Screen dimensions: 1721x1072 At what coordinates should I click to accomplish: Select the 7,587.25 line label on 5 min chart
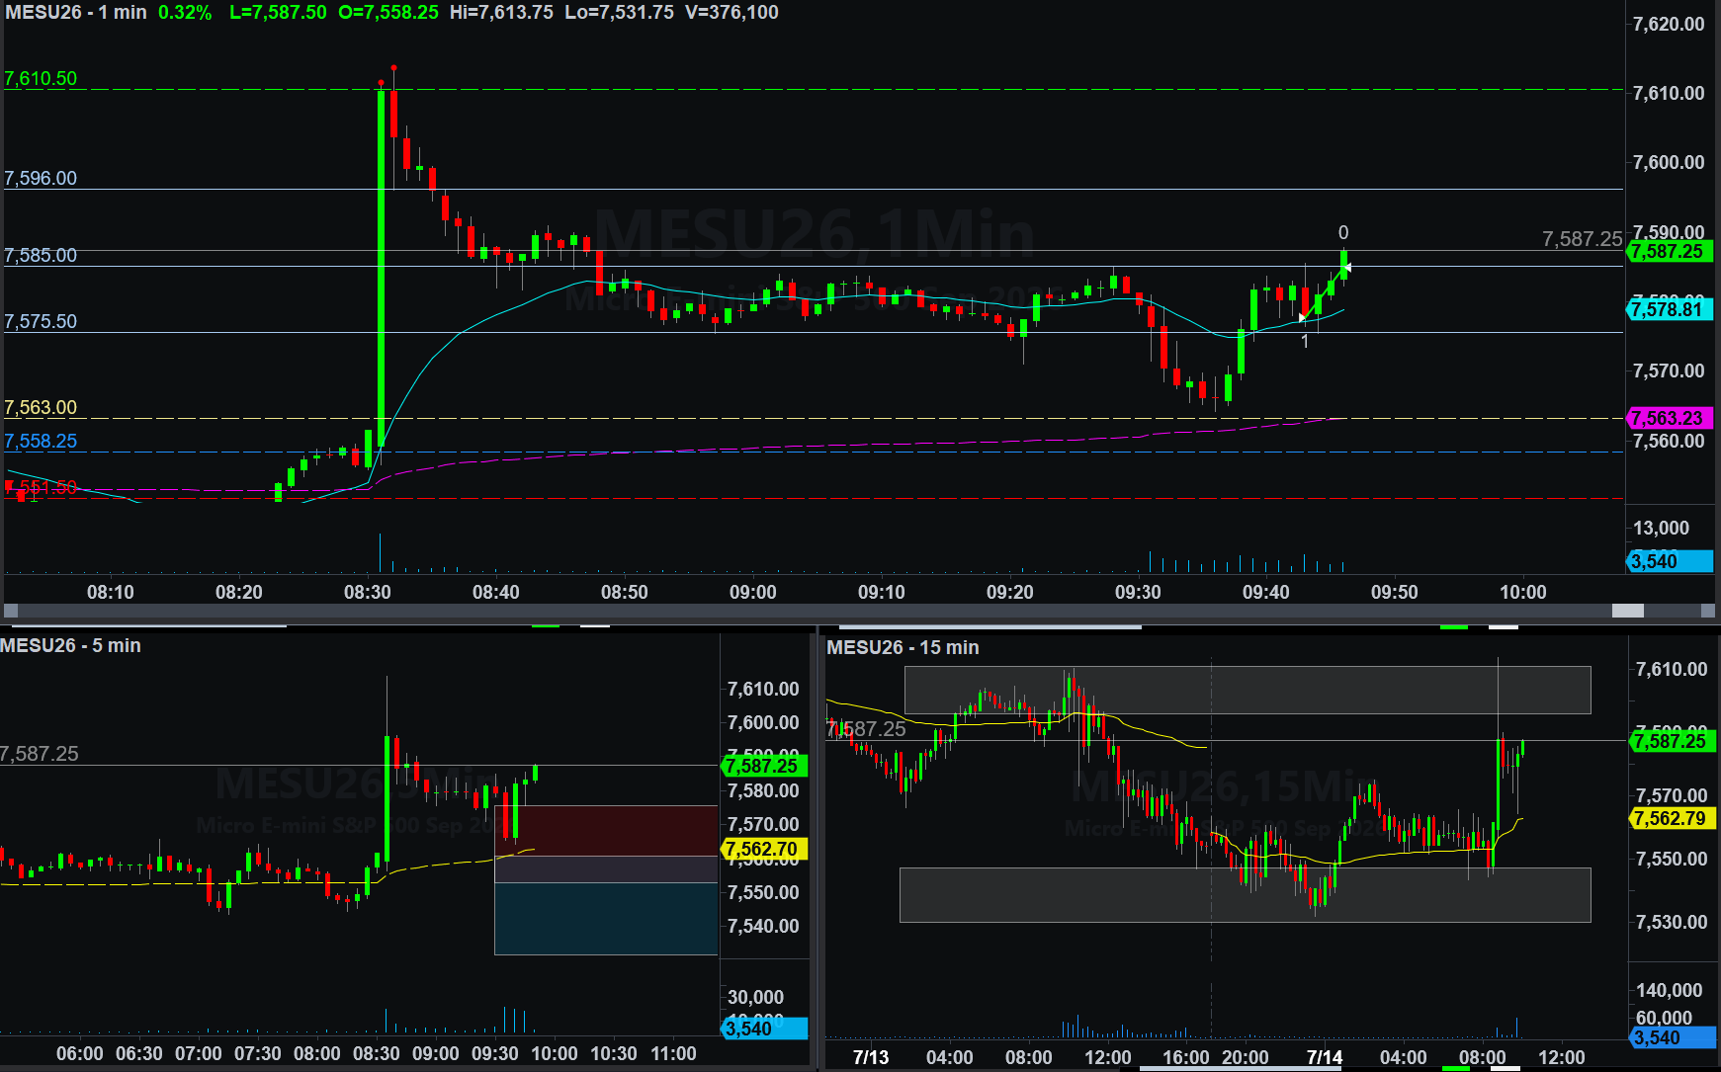point(40,755)
